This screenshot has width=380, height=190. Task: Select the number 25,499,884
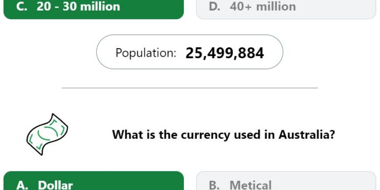(x=224, y=53)
